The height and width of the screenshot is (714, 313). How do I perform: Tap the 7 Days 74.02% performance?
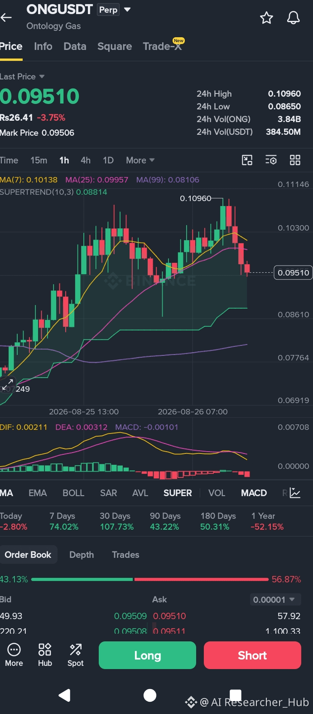click(x=64, y=522)
